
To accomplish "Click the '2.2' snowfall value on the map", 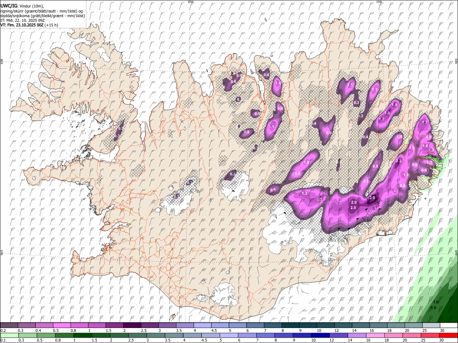I will click(x=399, y=161).
